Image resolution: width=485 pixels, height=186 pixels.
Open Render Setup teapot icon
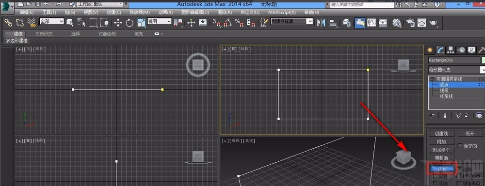(x=410, y=23)
